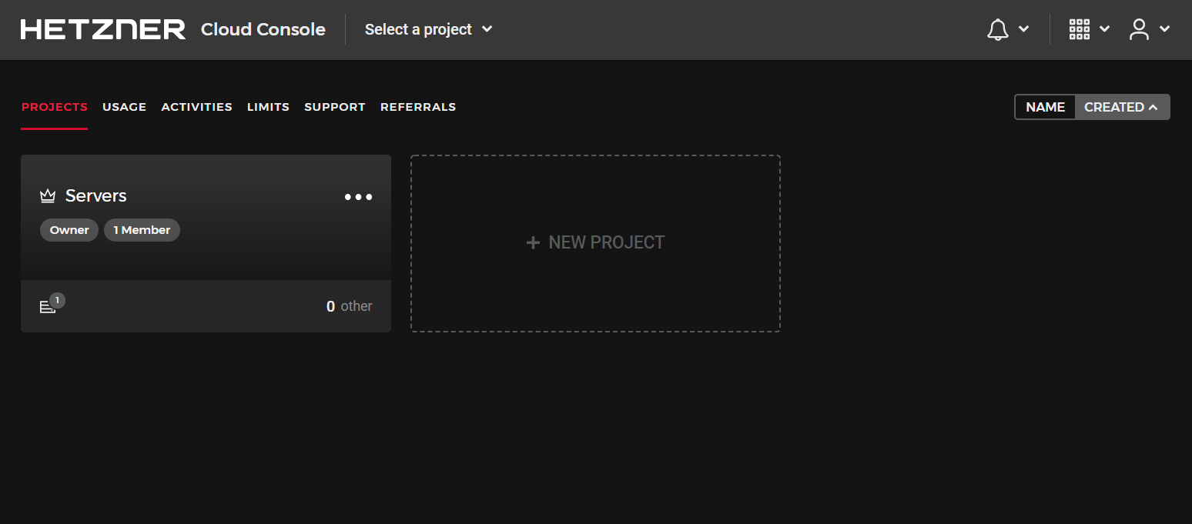Image resolution: width=1192 pixels, height=524 pixels.
Task: Go to the Activities tab
Action: point(196,107)
